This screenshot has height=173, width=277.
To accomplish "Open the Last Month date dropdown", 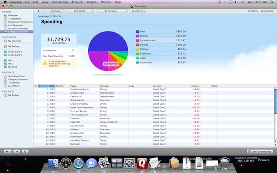I will point(81,11).
